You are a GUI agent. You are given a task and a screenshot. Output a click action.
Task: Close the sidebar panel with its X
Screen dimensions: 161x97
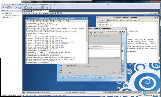coord(21,10)
